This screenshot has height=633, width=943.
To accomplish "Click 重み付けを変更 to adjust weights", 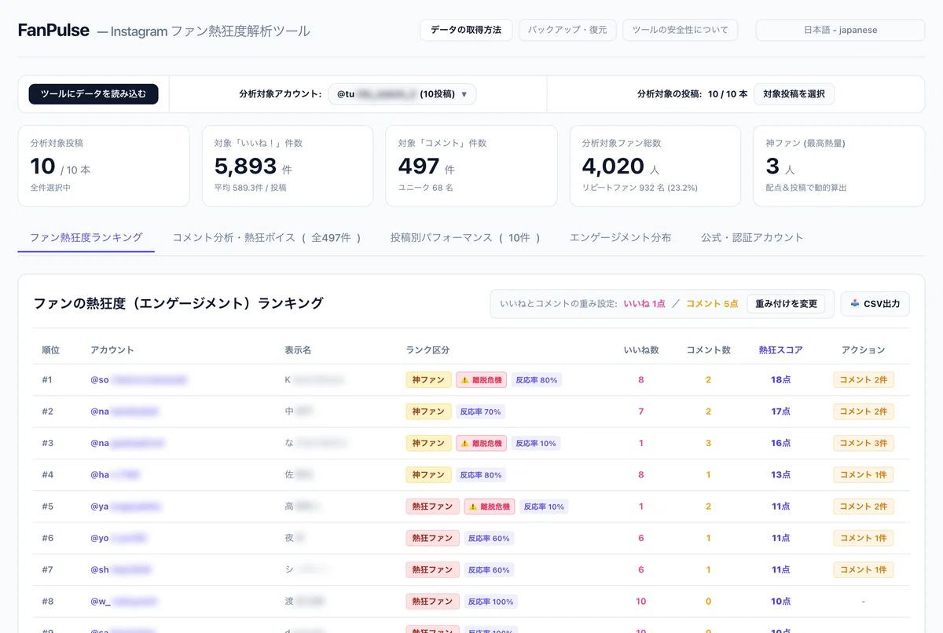I will tap(786, 304).
